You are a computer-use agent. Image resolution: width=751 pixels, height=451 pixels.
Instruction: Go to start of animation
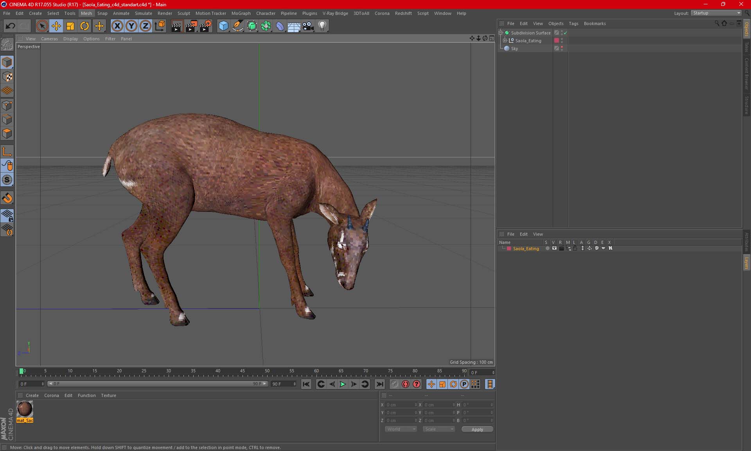306,384
